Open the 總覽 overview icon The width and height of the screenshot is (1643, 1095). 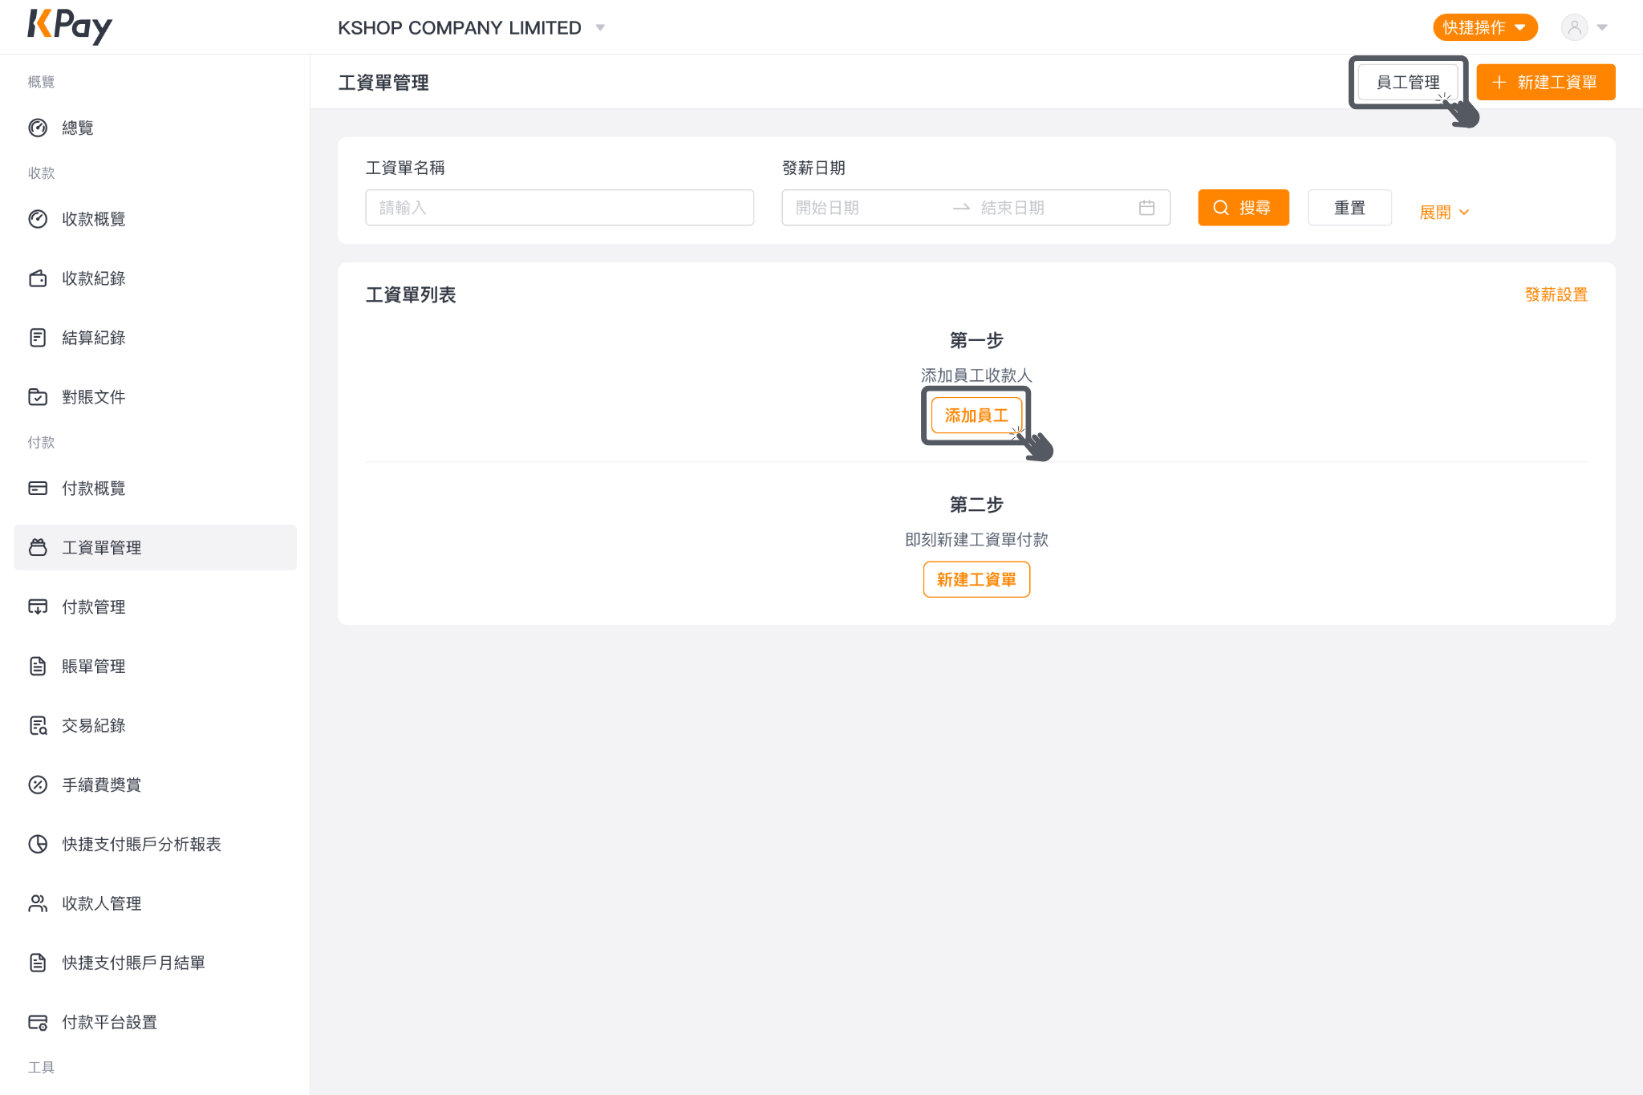pyautogui.click(x=38, y=128)
